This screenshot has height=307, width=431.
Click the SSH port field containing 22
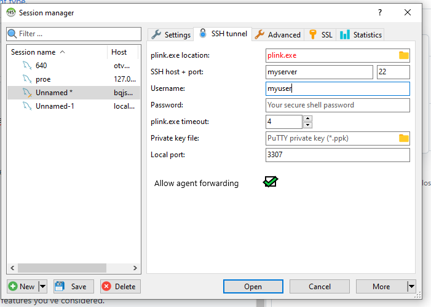pyautogui.click(x=393, y=72)
